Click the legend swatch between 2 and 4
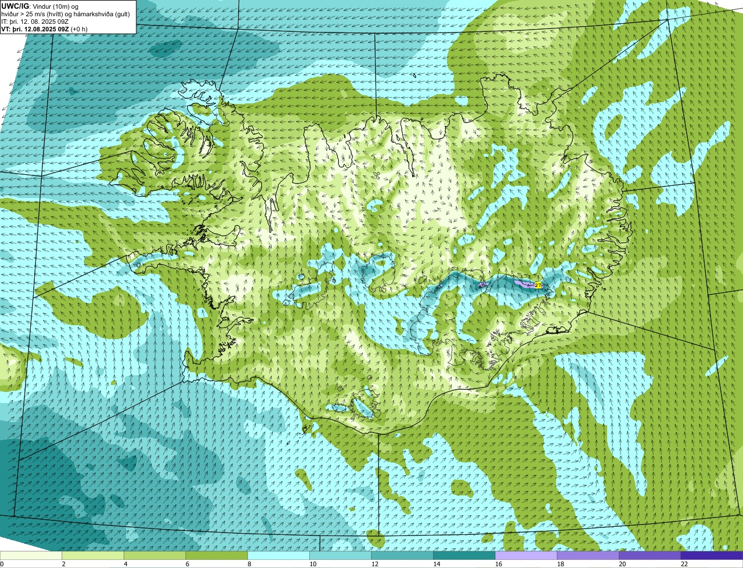The image size is (743, 568). 93,555
